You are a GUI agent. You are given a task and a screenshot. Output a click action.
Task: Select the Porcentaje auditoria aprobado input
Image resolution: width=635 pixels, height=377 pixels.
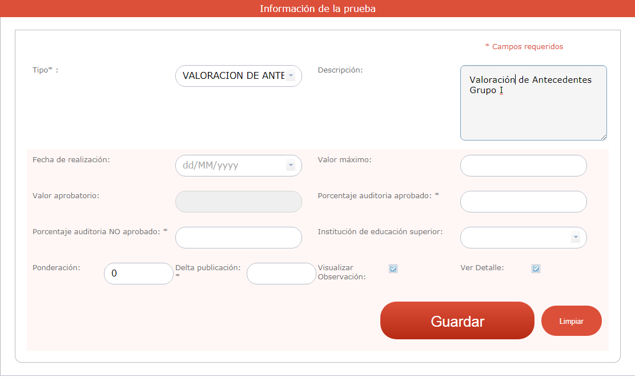(523, 202)
